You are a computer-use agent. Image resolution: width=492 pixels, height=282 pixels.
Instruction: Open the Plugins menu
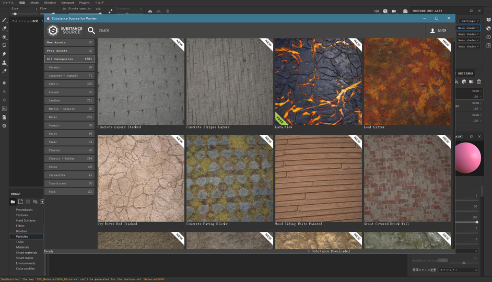[x=84, y=3]
